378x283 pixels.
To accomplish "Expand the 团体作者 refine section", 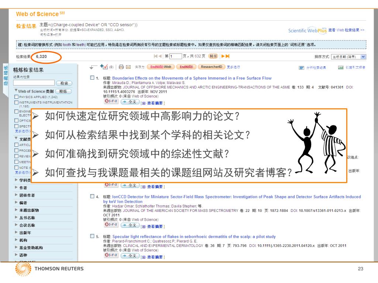I will (16, 195).
